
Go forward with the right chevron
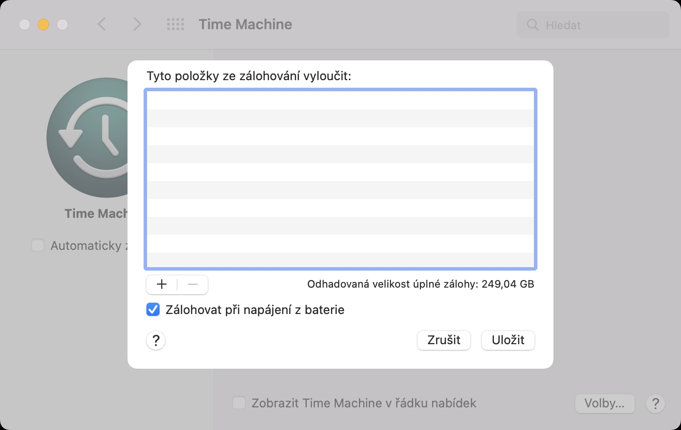tap(137, 25)
